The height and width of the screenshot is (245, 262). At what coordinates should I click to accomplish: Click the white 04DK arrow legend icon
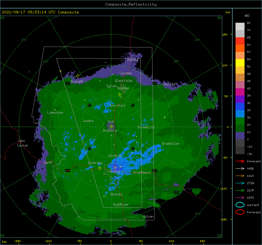[240, 168]
